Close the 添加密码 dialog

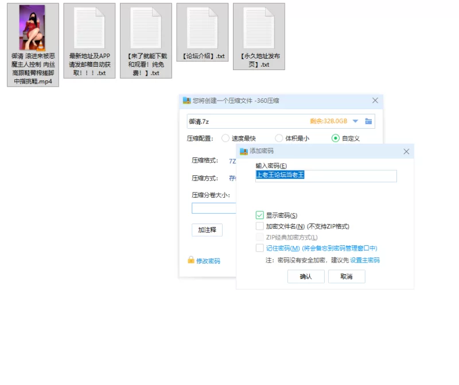(406, 152)
